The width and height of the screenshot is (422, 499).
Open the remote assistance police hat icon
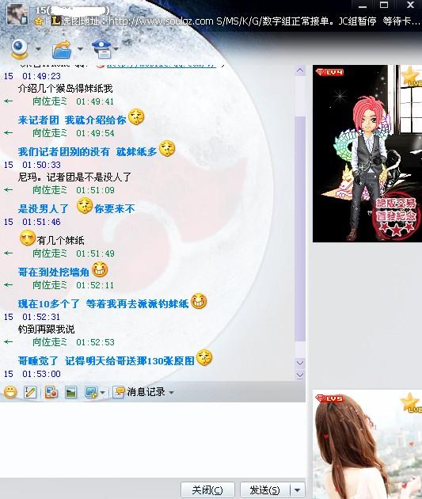tap(101, 49)
